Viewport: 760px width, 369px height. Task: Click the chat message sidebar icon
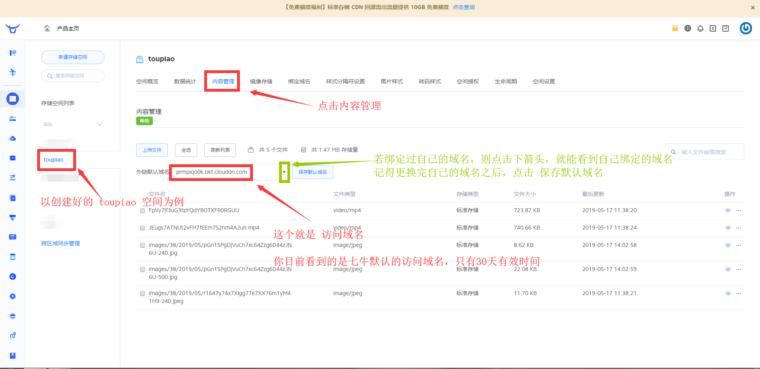tap(13, 237)
